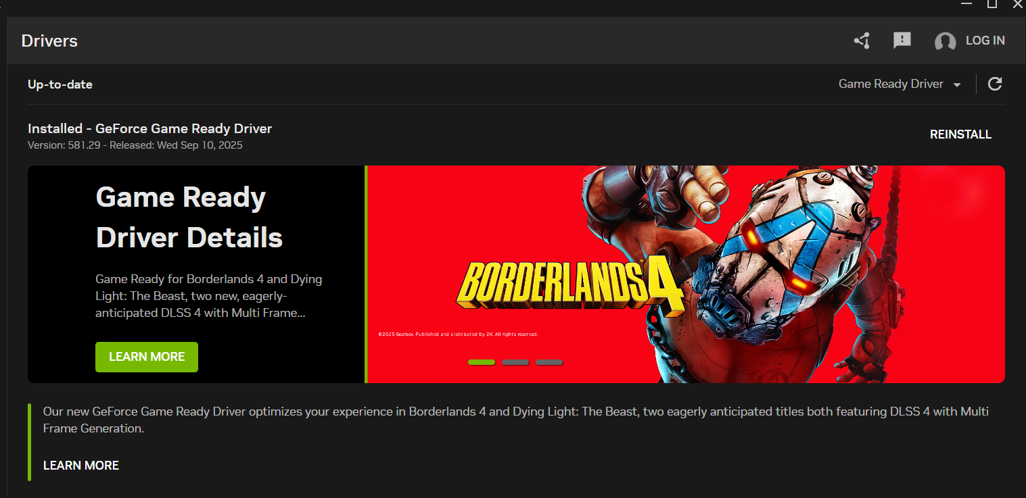1026x498 pixels.
Task: Click the driver optimizes experience description paragraph
Action: (x=516, y=420)
